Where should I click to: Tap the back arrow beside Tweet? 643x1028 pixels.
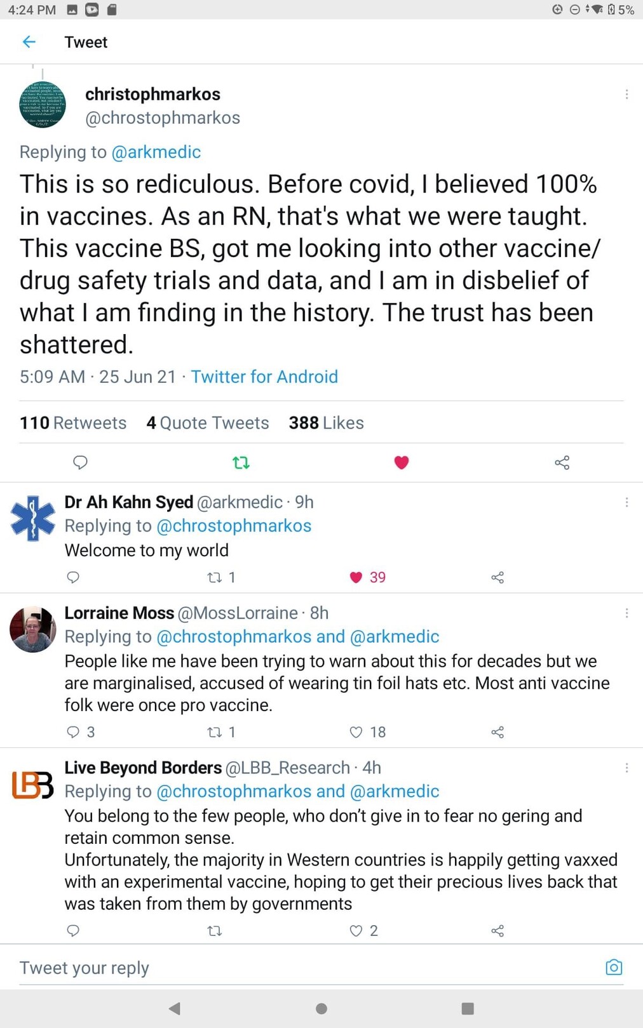click(29, 42)
